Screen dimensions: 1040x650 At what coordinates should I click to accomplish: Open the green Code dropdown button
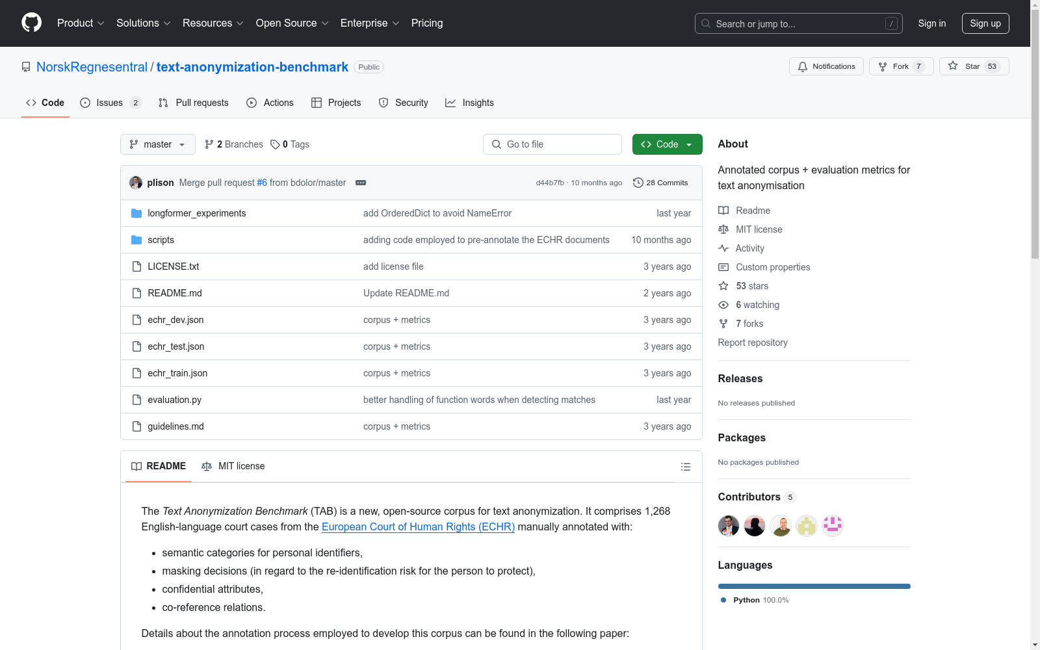[667, 144]
